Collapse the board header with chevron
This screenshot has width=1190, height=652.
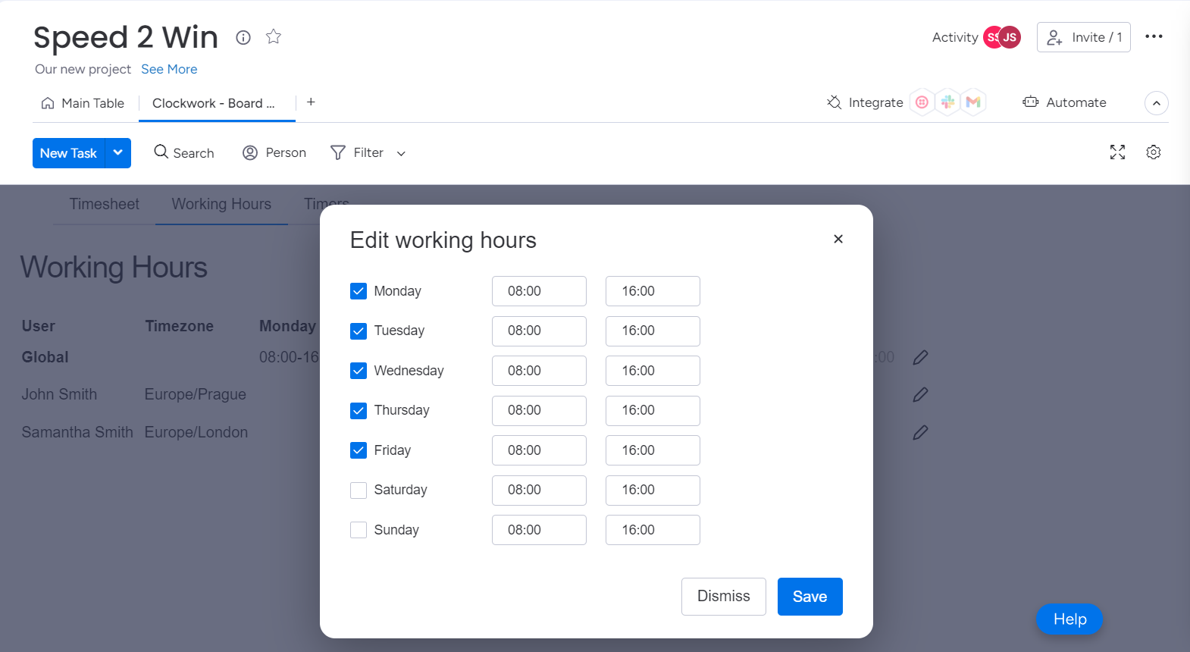click(1156, 103)
